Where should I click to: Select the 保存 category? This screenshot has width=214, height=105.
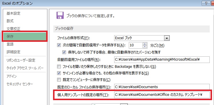(25, 36)
